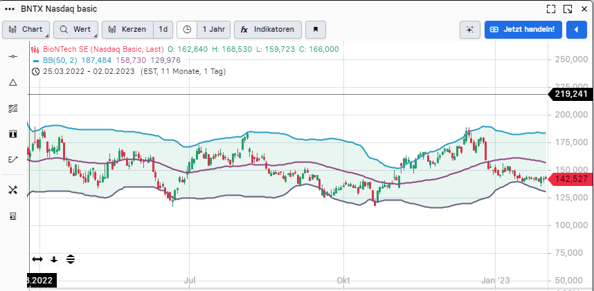
Task: Open the three-dot window menu
Action: point(10,9)
